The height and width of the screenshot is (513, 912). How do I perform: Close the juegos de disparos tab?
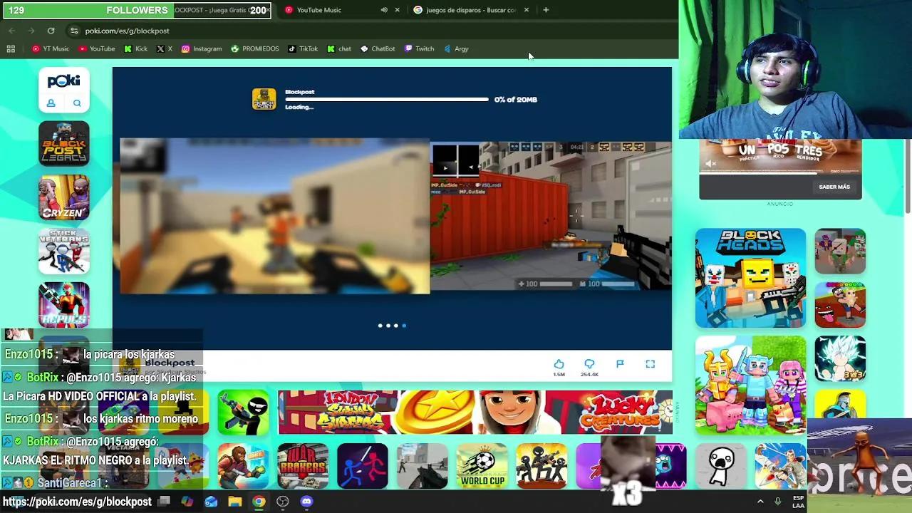[x=527, y=10]
